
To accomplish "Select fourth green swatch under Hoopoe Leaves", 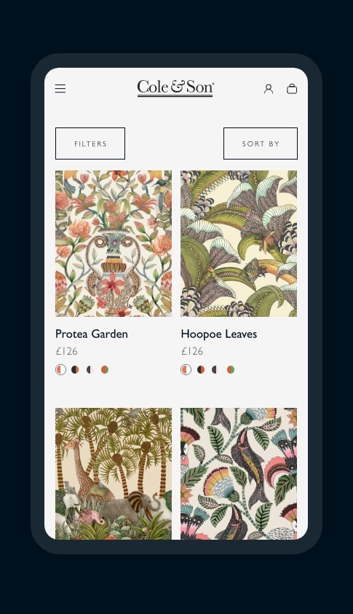I will point(231,370).
